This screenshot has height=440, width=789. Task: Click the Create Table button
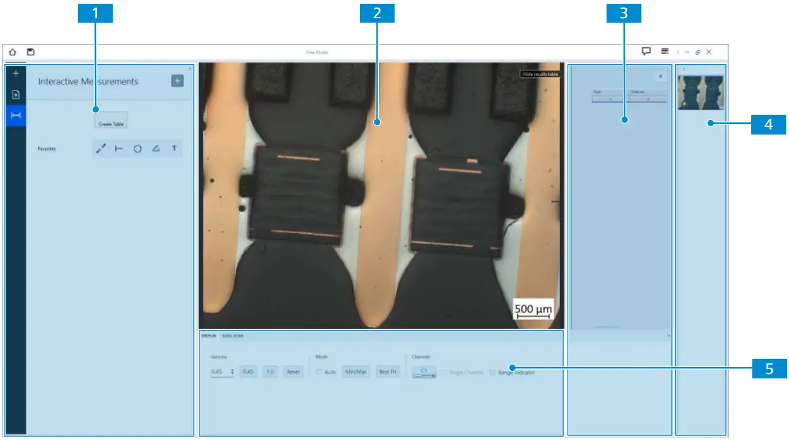[111, 121]
